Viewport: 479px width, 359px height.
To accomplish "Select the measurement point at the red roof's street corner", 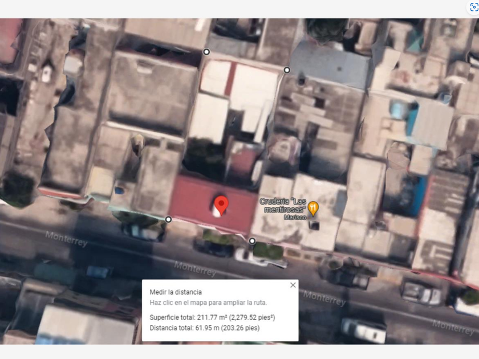I will coord(168,219).
